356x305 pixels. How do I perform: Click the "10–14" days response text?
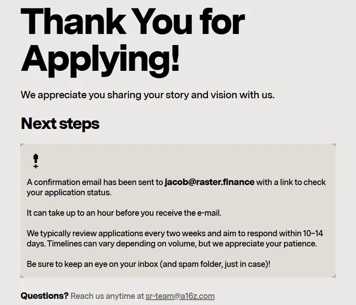(x=313, y=233)
